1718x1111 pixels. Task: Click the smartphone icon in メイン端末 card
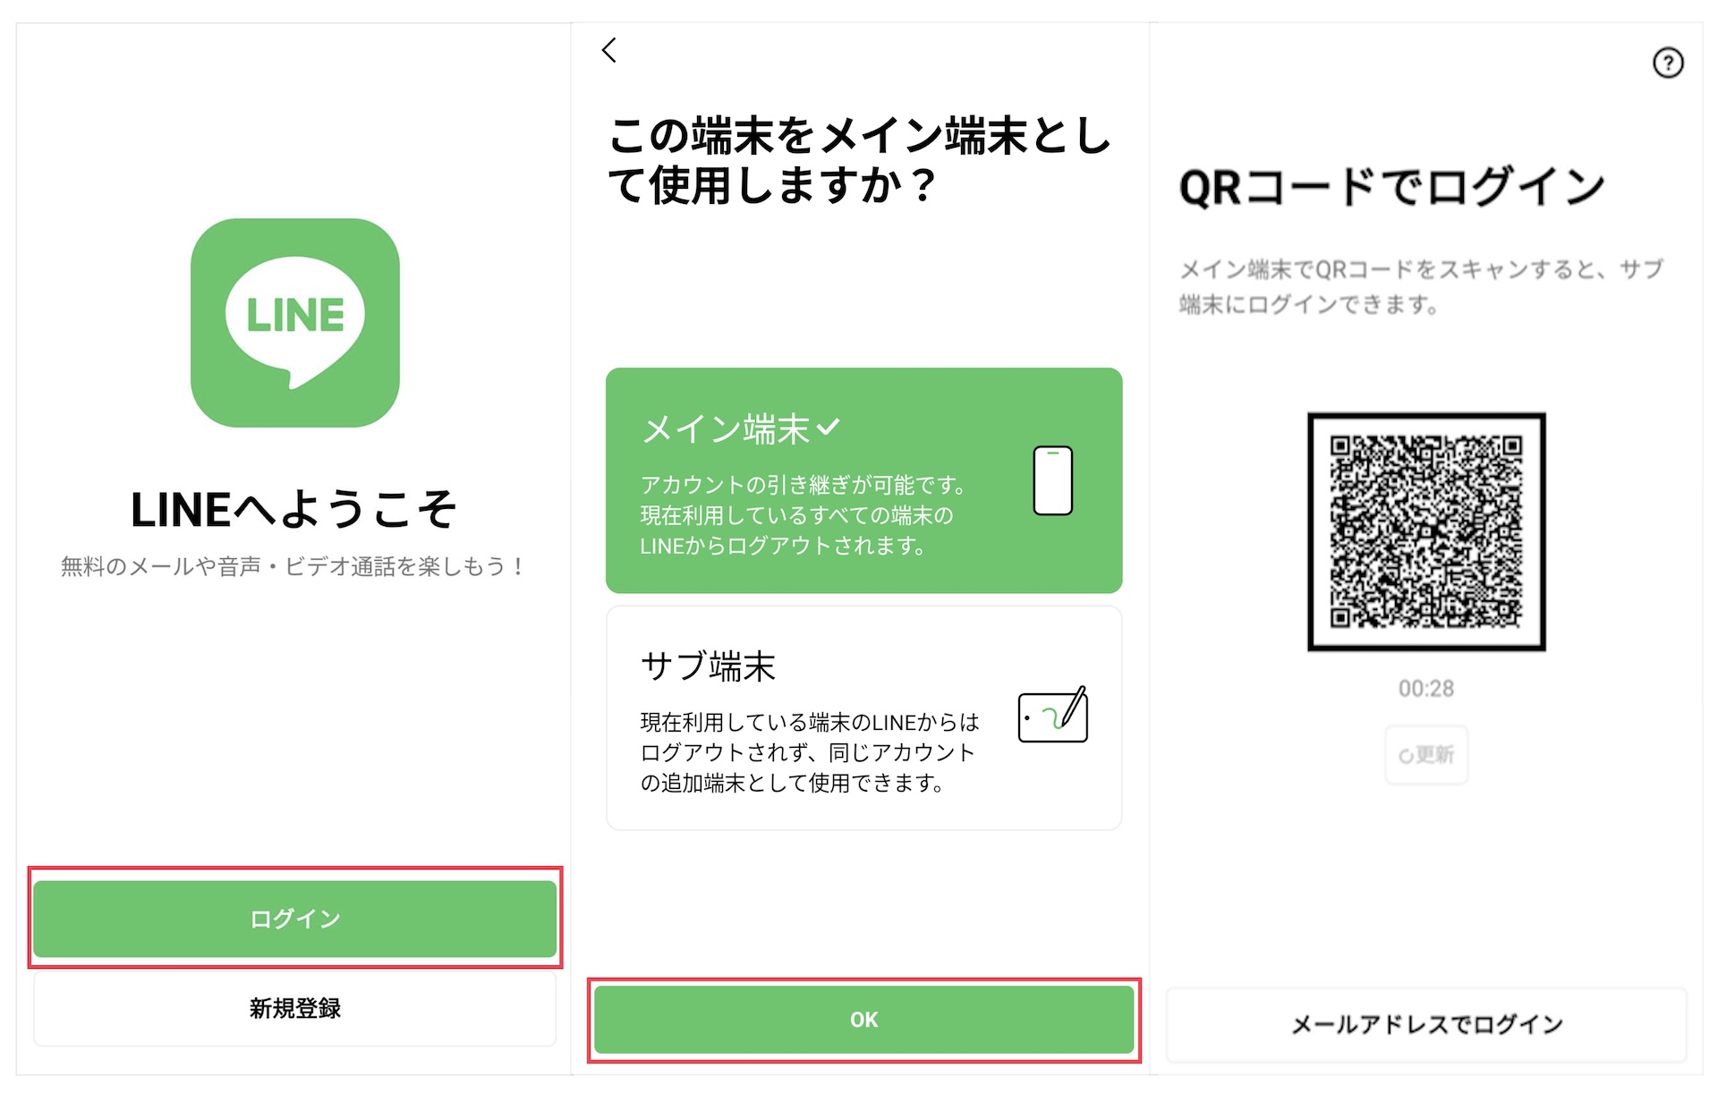point(1053,480)
